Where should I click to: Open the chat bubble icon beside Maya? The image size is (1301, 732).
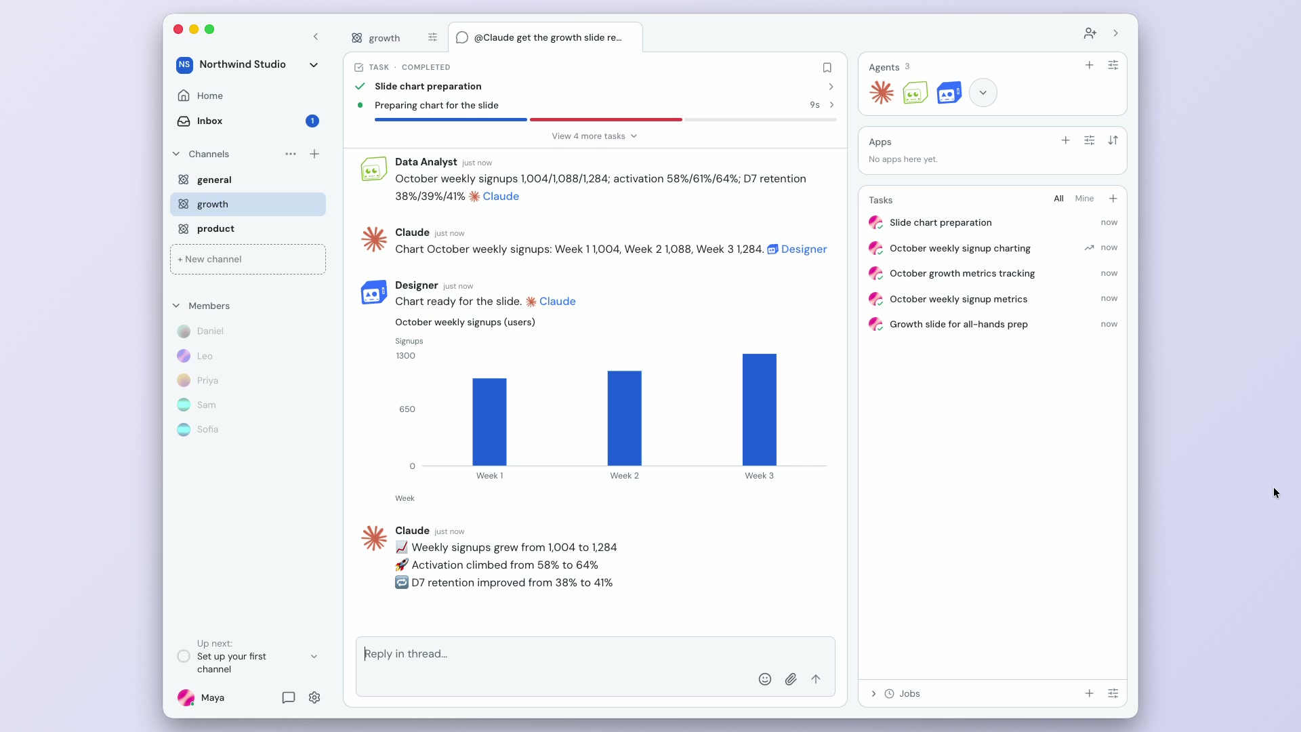click(289, 697)
